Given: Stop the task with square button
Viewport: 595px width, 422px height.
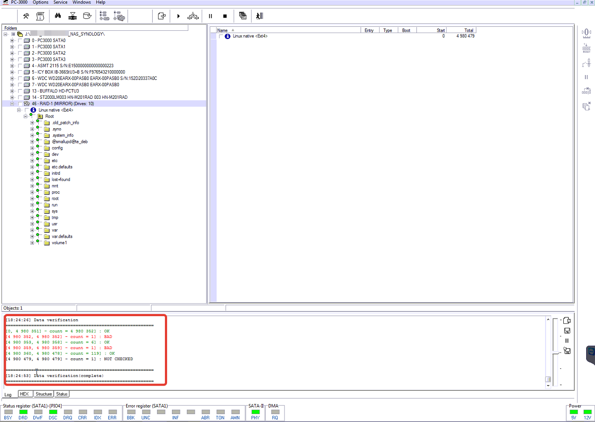Looking at the screenshot, I should (225, 16).
